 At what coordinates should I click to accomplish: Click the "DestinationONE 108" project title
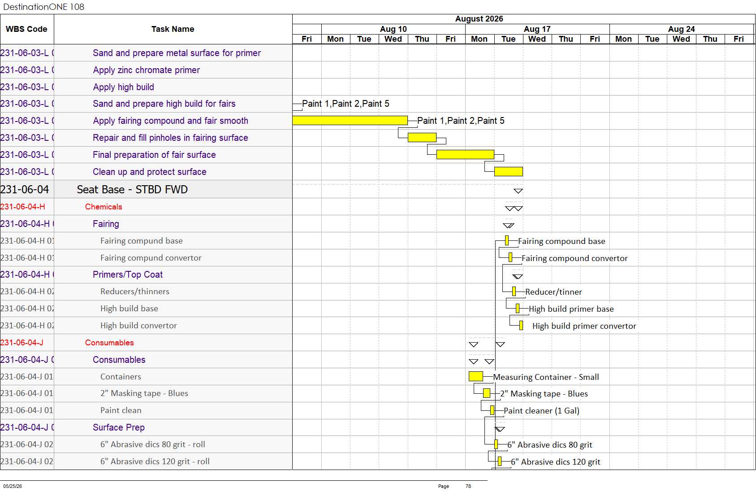coord(43,7)
